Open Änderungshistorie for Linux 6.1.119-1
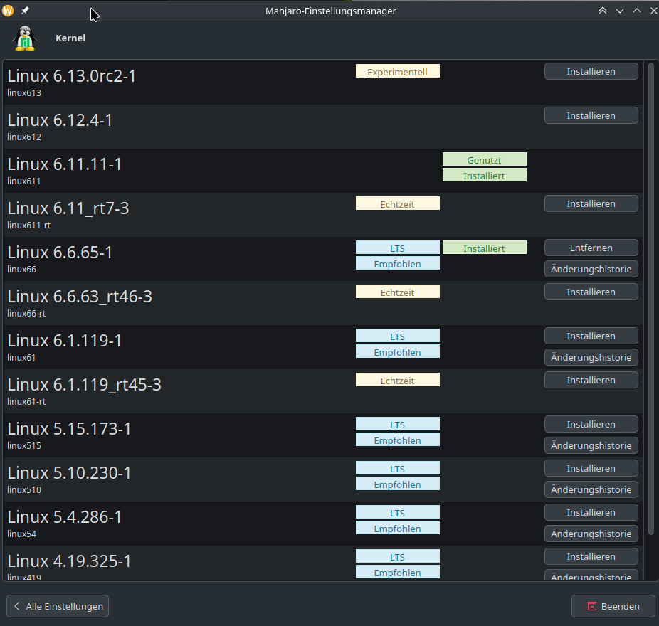Image resolution: width=659 pixels, height=626 pixels. click(x=591, y=358)
